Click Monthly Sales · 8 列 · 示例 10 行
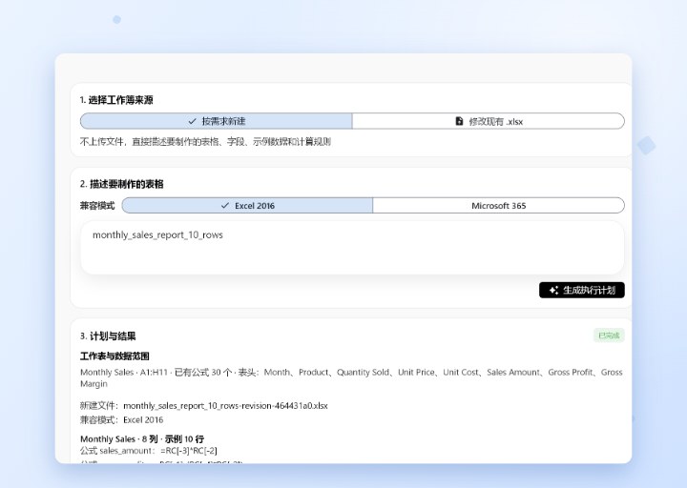 pos(142,439)
